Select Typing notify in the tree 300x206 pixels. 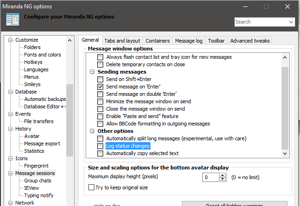38,195
